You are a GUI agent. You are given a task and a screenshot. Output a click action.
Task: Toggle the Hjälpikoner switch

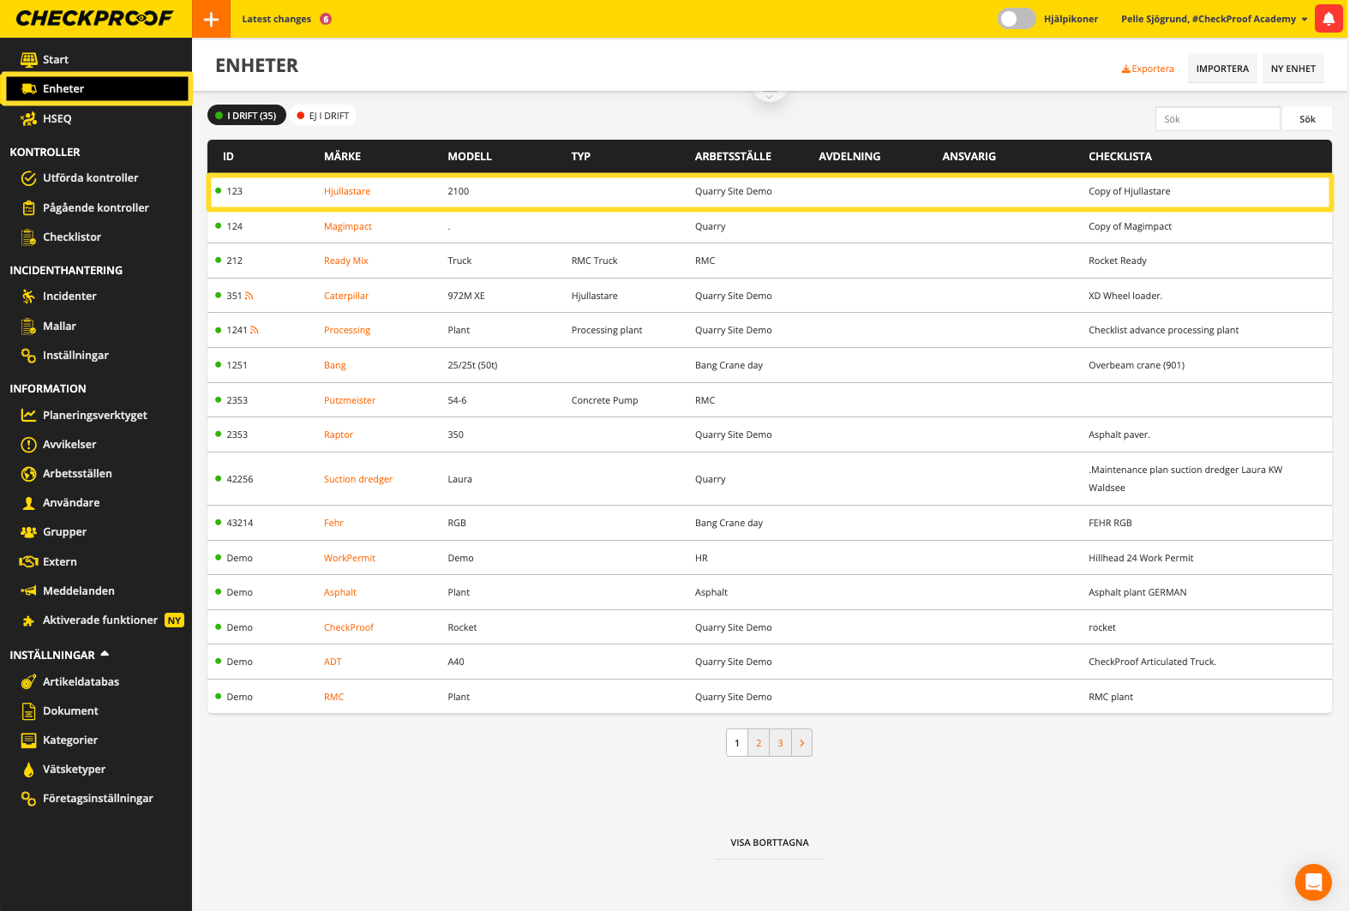1017,19
